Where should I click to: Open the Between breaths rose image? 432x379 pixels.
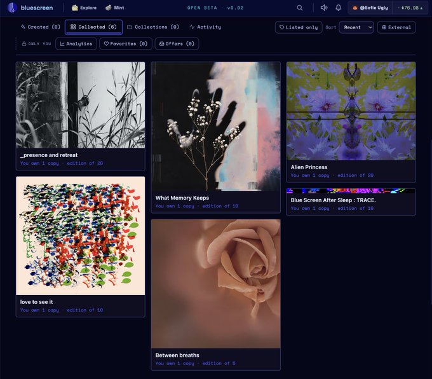click(x=216, y=284)
